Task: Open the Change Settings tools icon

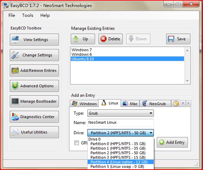Action: pos(15,55)
